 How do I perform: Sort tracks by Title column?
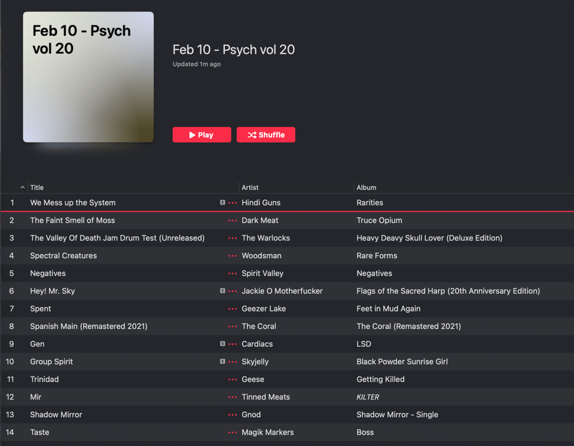tap(37, 188)
